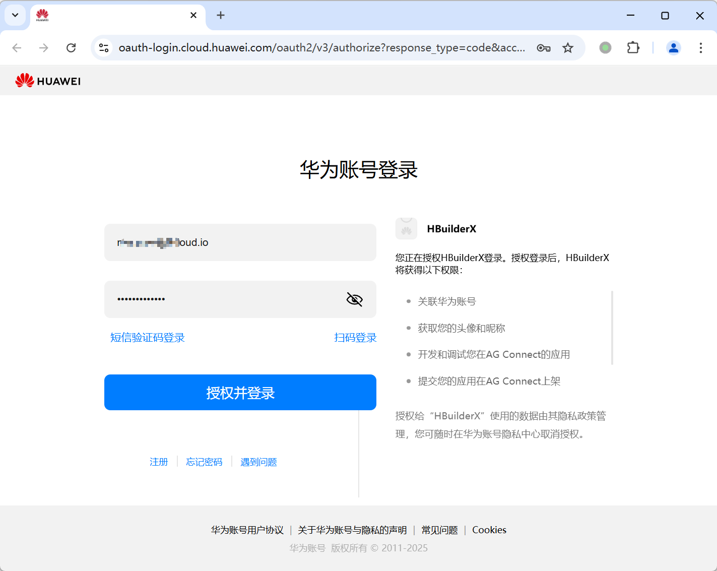
Task: Click 提交您的应用在AG Connect上架 text
Action: 489,382
